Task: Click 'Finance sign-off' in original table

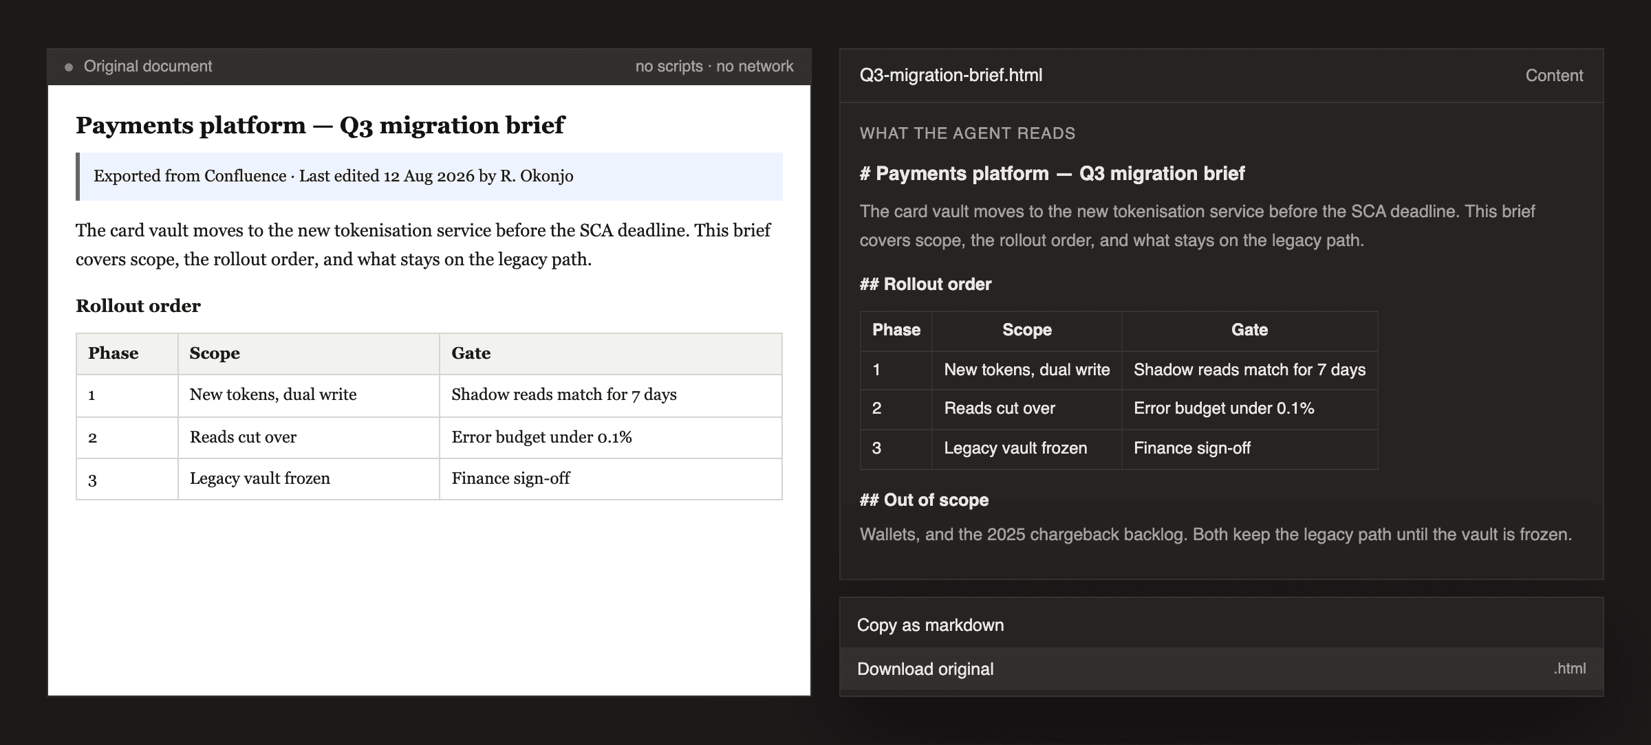Action: [x=510, y=478]
